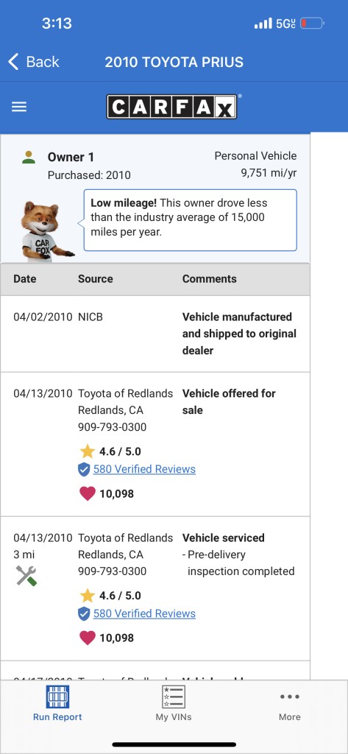Switch to the My VINs tab

(x=174, y=703)
